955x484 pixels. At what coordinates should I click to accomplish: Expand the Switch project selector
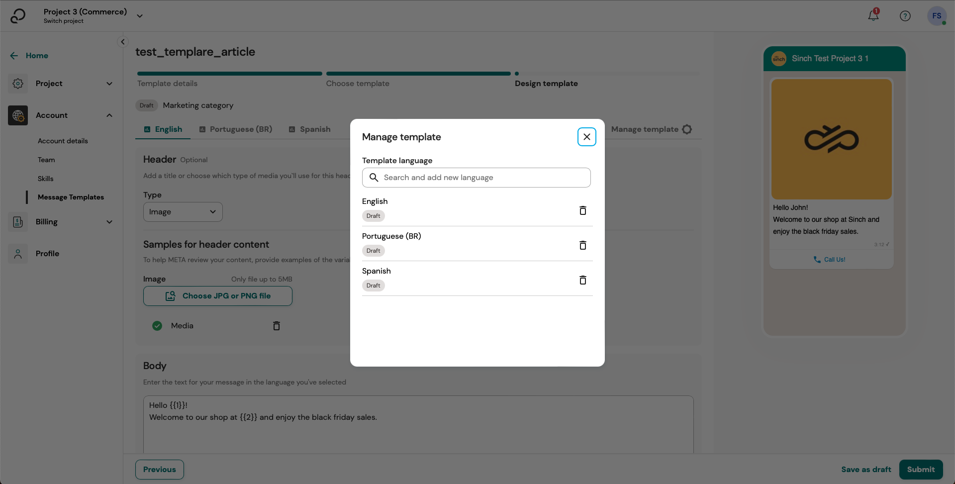coord(139,15)
